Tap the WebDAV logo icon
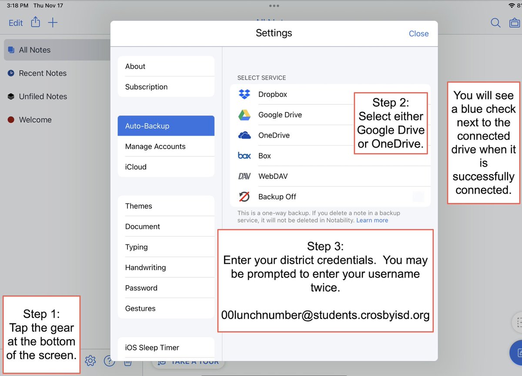Image resolution: width=522 pixels, height=376 pixels. click(244, 176)
